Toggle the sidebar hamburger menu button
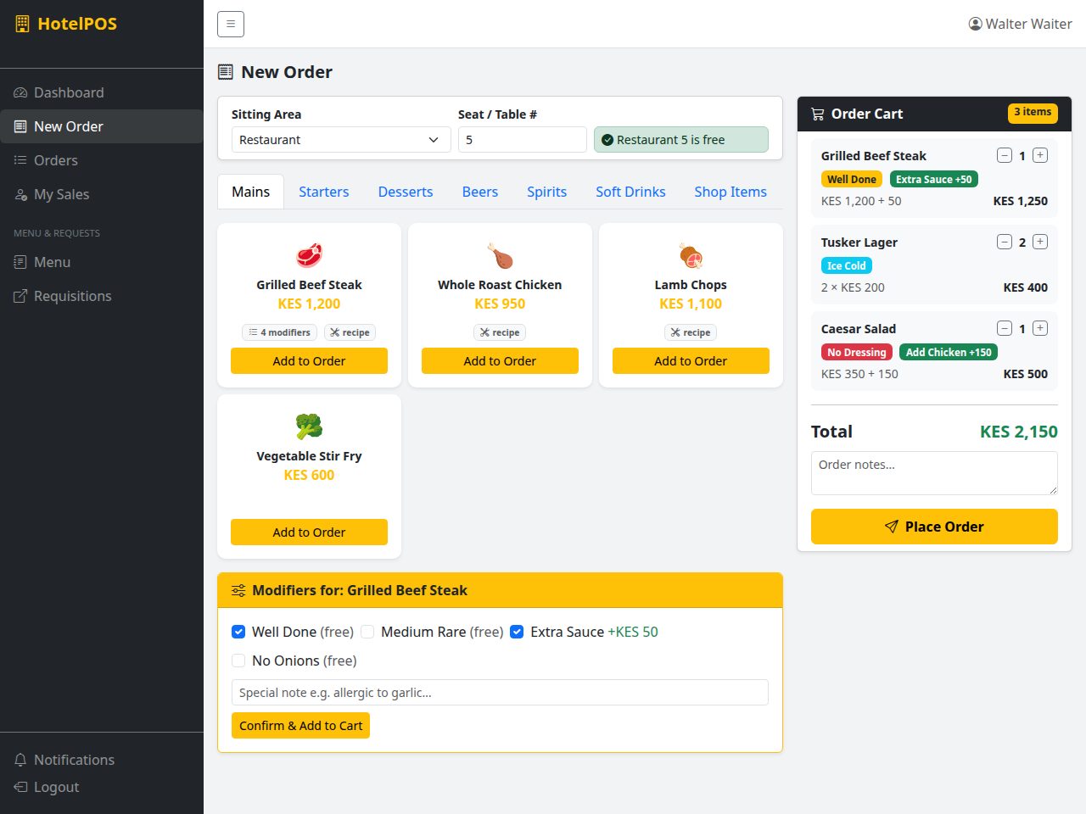The height and width of the screenshot is (814, 1086). click(231, 24)
